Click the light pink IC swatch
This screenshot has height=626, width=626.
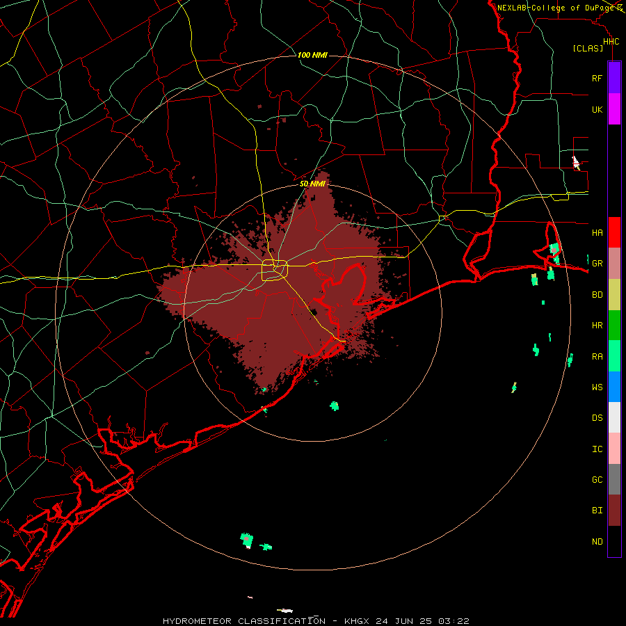614,449
